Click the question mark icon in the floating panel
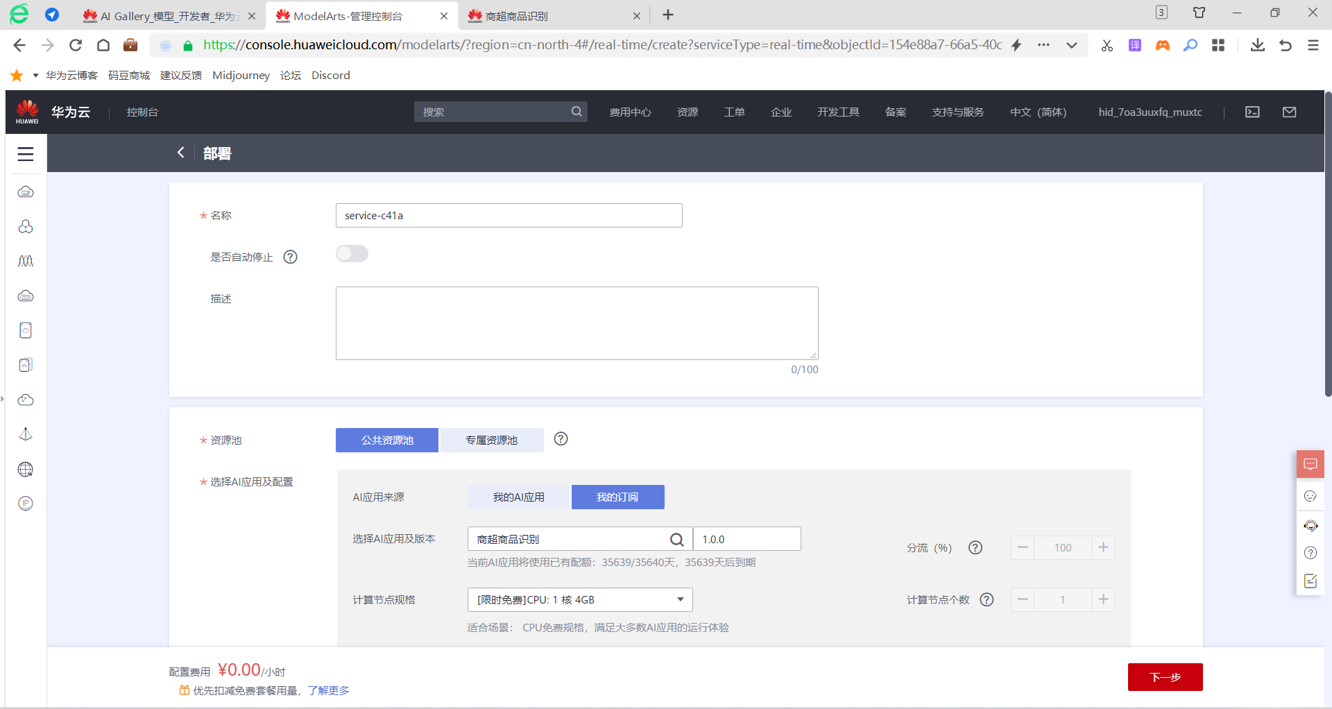This screenshot has height=709, width=1332. [1310, 553]
